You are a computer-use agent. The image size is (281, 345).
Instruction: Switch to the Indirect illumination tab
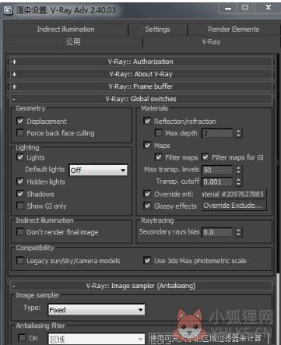point(65,30)
